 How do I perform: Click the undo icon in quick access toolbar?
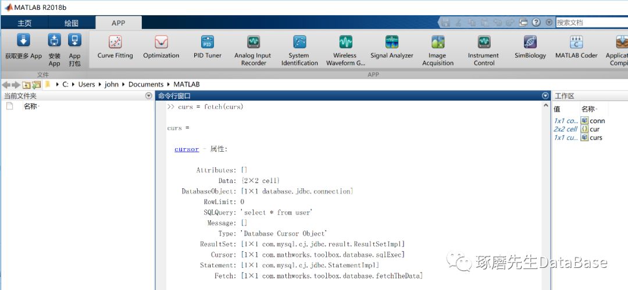(x=497, y=23)
